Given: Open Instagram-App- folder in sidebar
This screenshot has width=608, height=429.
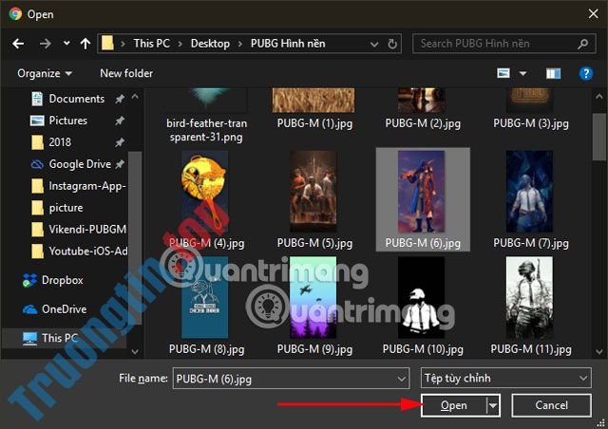Looking at the screenshot, I should point(87,186).
